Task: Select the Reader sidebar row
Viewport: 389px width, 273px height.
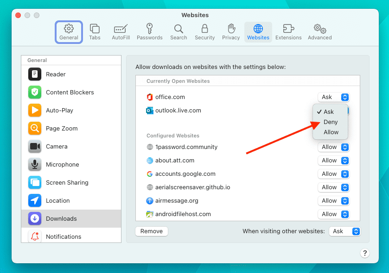Action: tap(71, 74)
